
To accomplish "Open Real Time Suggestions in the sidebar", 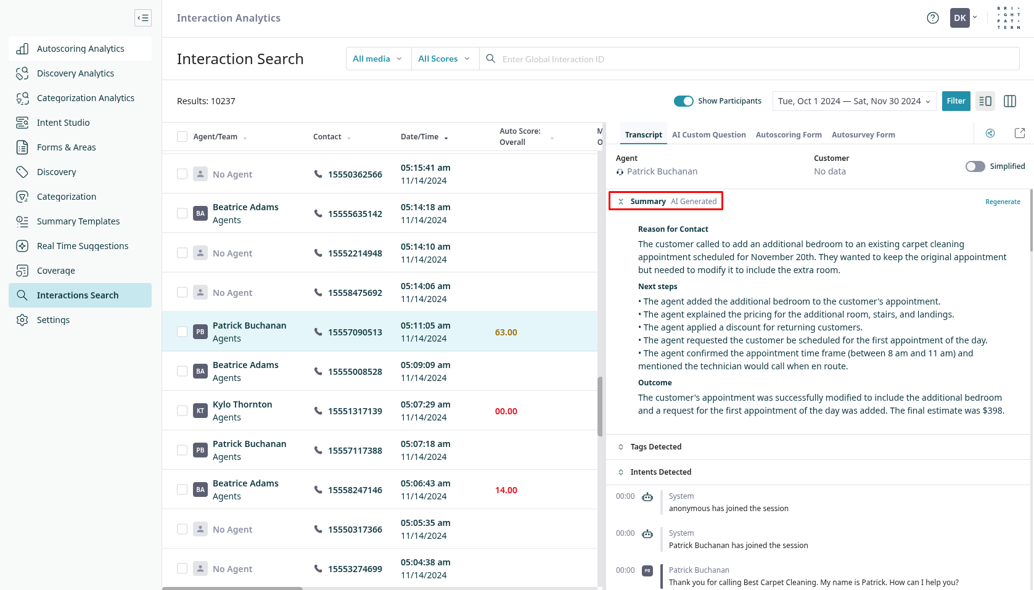I will coord(82,246).
